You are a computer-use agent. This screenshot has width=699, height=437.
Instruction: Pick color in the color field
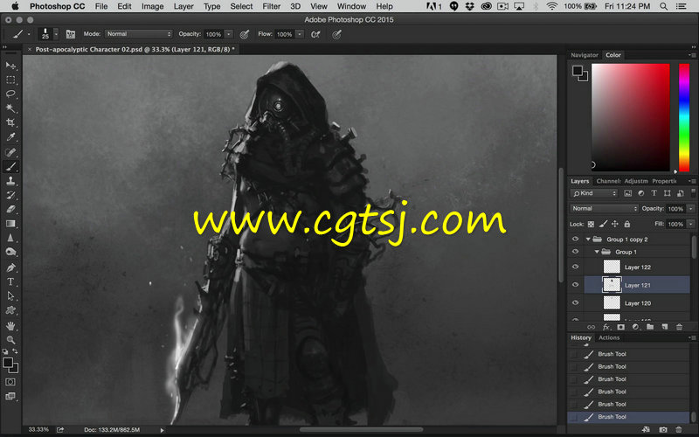630,117
